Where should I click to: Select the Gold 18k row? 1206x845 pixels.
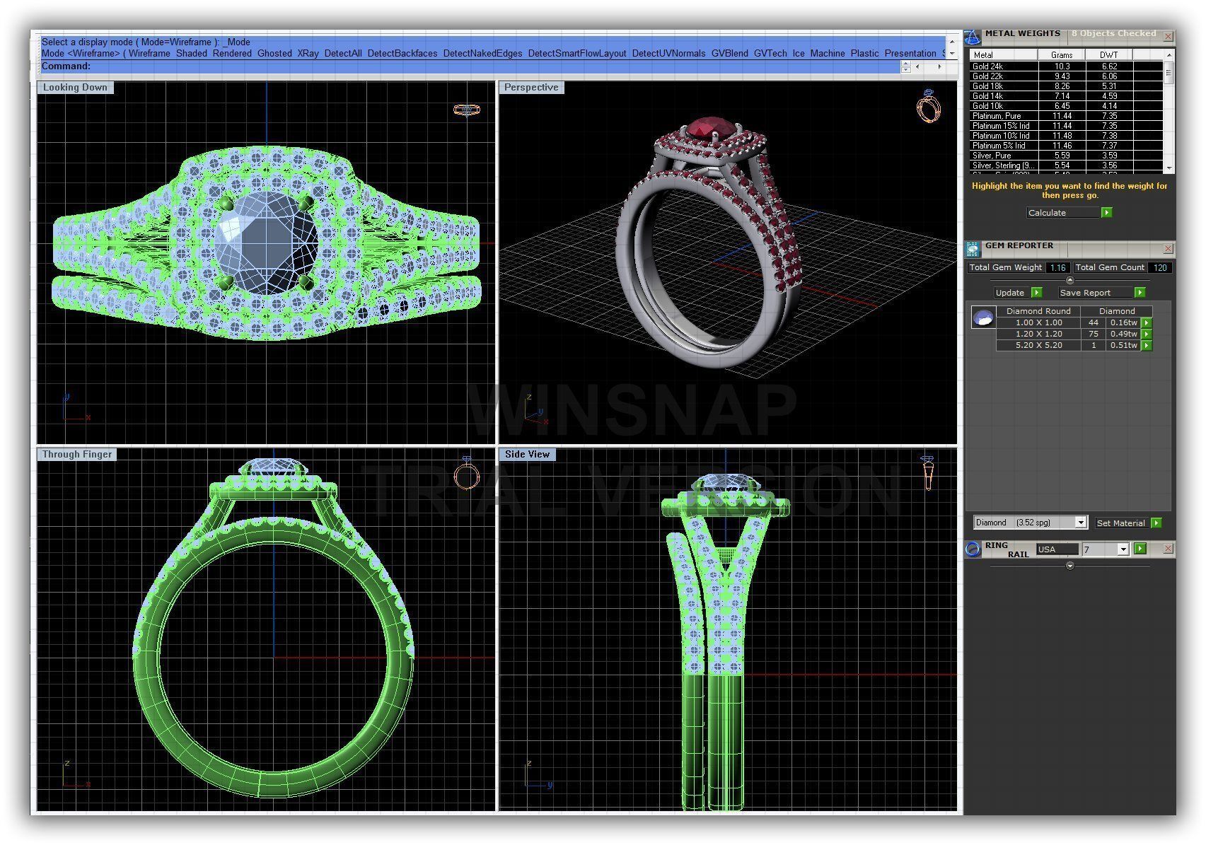1066,86
